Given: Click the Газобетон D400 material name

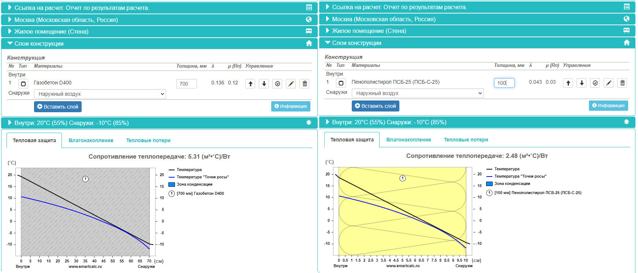Looking at the screenshot, I should click(x=53, y=83).
